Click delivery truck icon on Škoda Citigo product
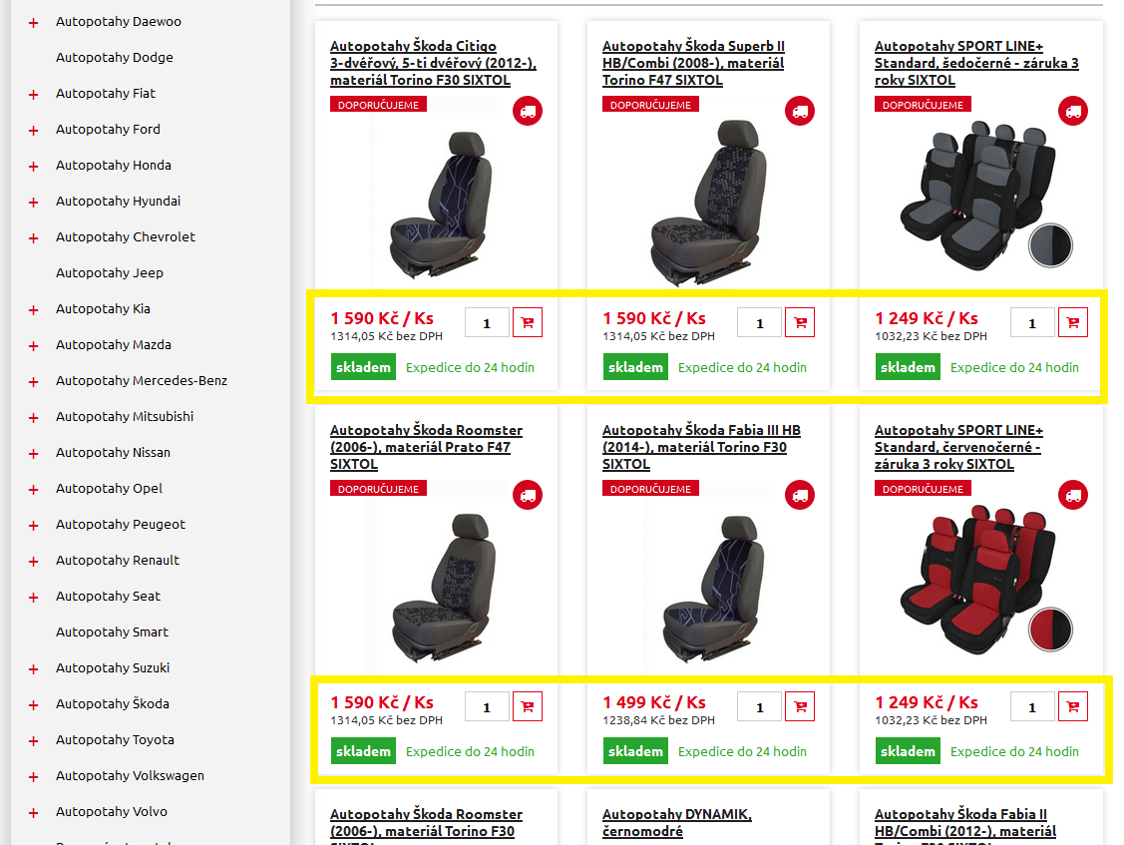Viewport: 1124px width, 845px height. (528, 111)
